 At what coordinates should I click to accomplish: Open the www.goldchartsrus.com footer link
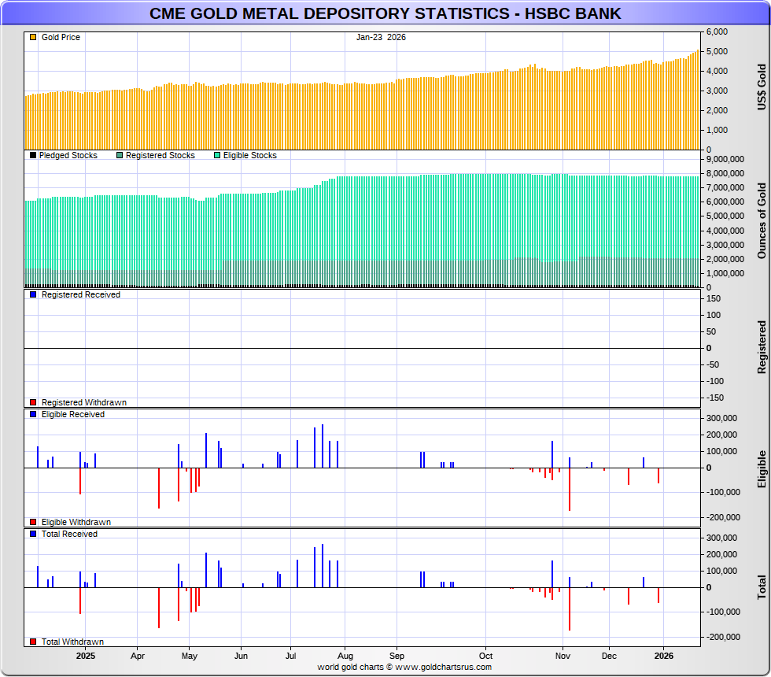443,668
